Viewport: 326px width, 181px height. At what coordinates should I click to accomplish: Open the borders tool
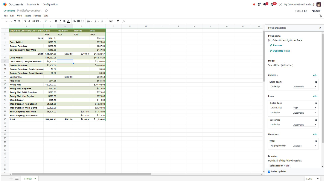click(x=78, y=21)
